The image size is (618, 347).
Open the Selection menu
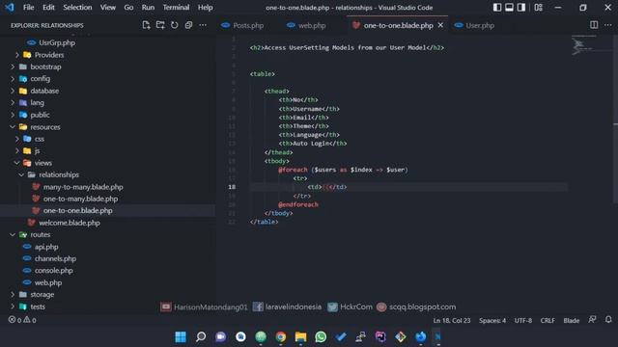[x=77, y=8]
